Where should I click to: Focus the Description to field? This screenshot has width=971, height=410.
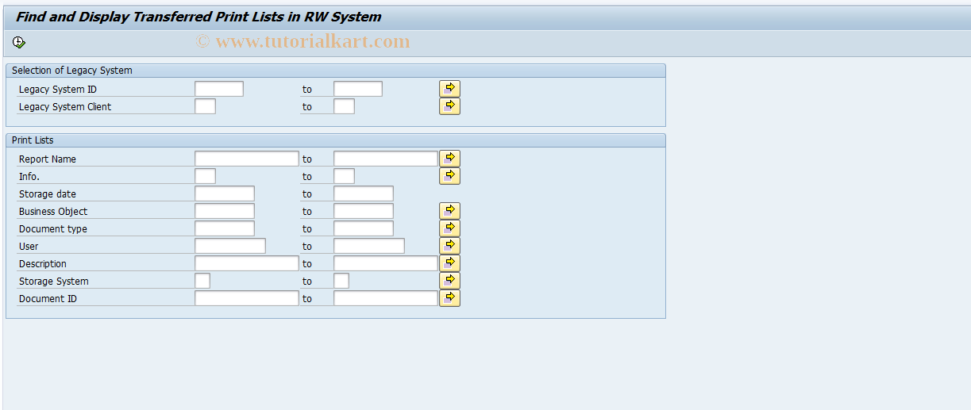coord(386,263)
